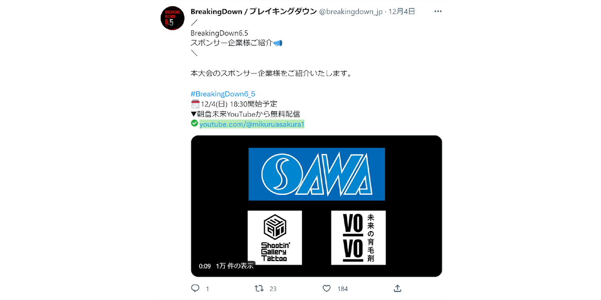Click the 1万 件の表示 view count
Image resolution: width=601 pixels, height=300 pixels.
point(235,266)
